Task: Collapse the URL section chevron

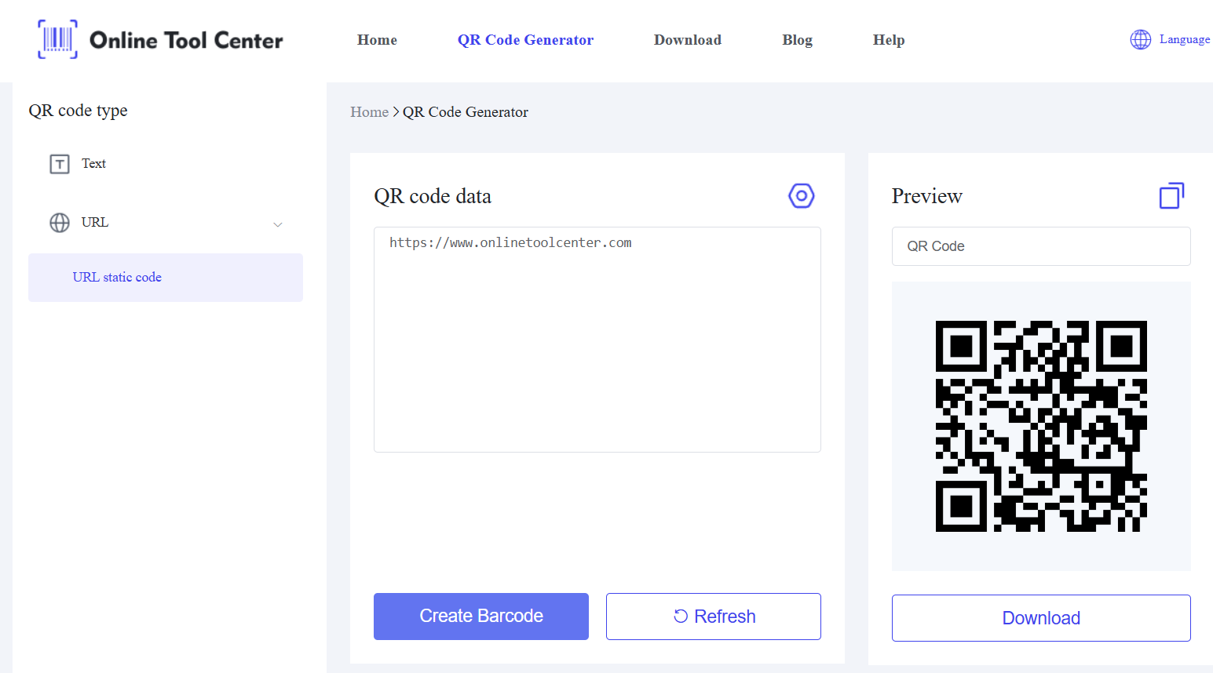Action: pos(277,224)
